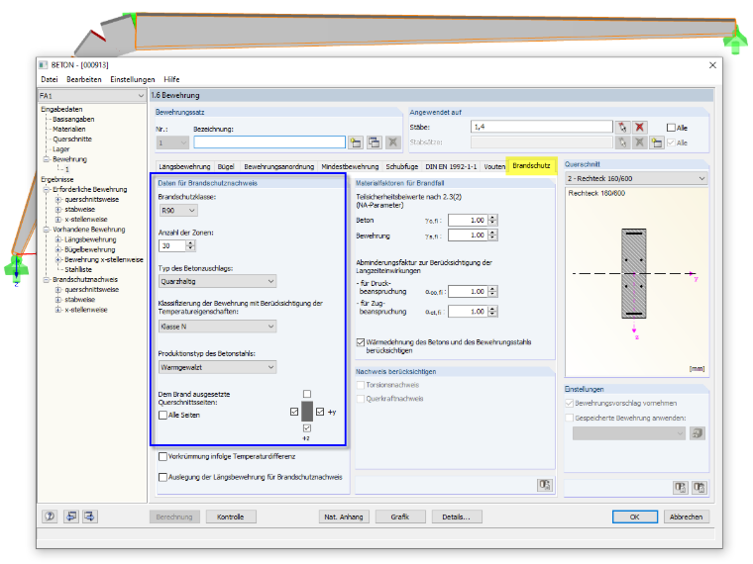Viewport: 753px width, 564px height.
Task: Toggle the top side fire exposure checkbox
Action: tap(307, 394)
